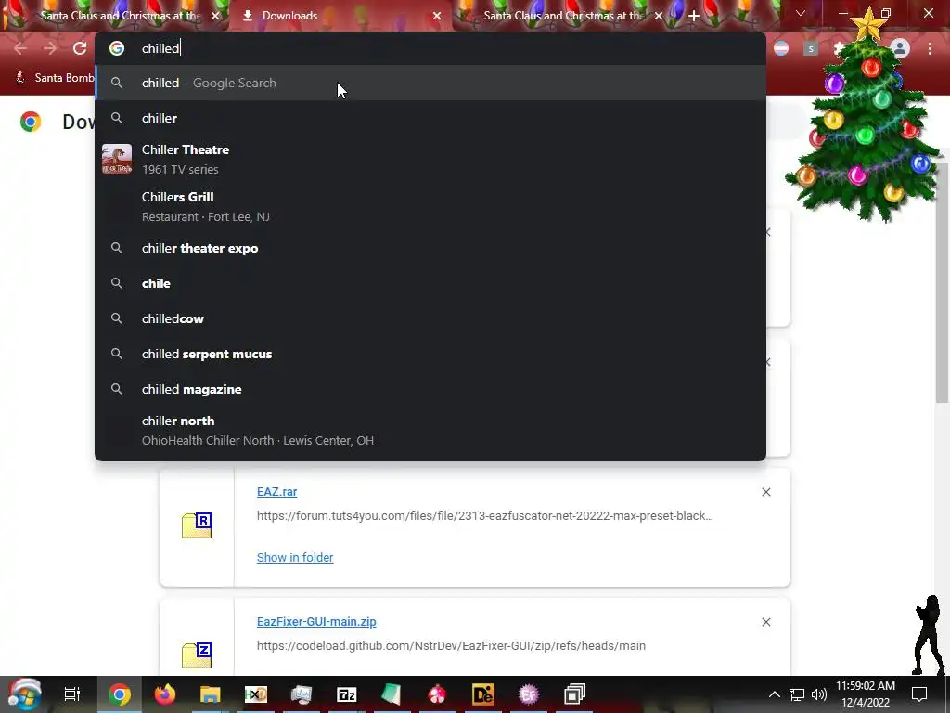Click the EAZ.rar archive file icon

[x=197, y=525]
